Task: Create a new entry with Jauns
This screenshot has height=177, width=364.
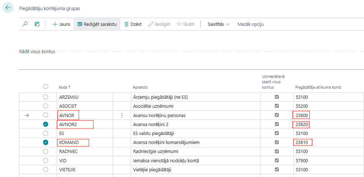Action: [61, 24]
